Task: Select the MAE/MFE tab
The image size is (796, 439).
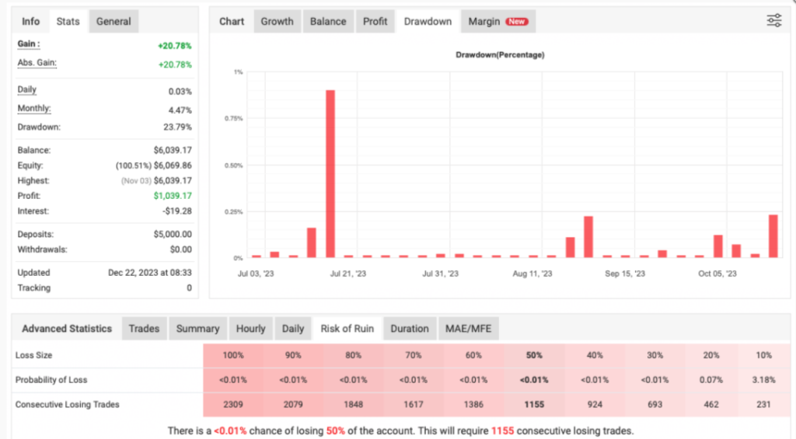Action: click(x=469, y=329)
